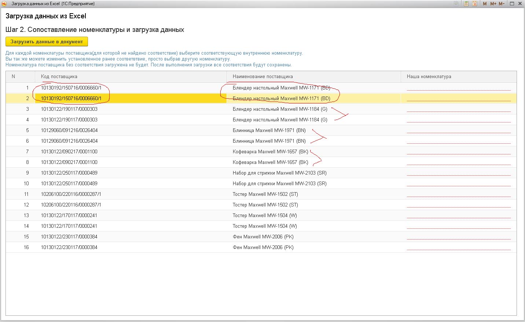
Task: Click the 'Наша номенклатура' column header
Action: (459, 77)
